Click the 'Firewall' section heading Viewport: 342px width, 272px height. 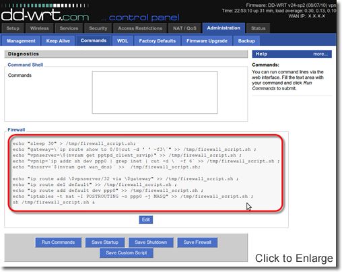tap(16, 130)
